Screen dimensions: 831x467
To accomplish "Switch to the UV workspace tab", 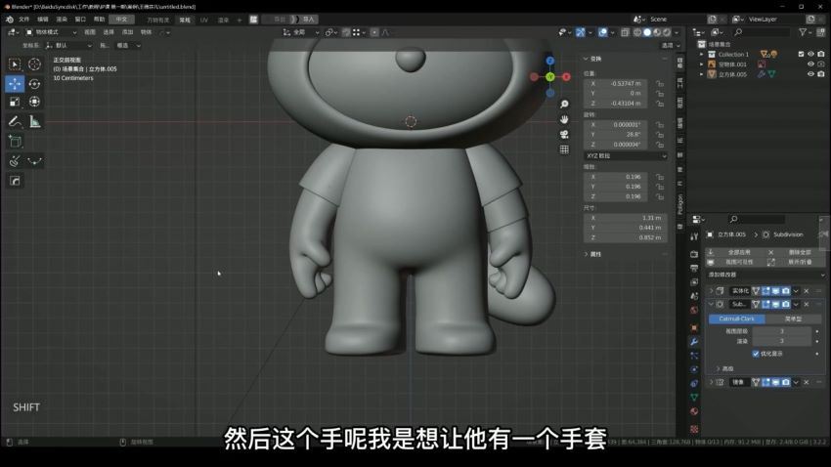I will click(x=204, y=21).
